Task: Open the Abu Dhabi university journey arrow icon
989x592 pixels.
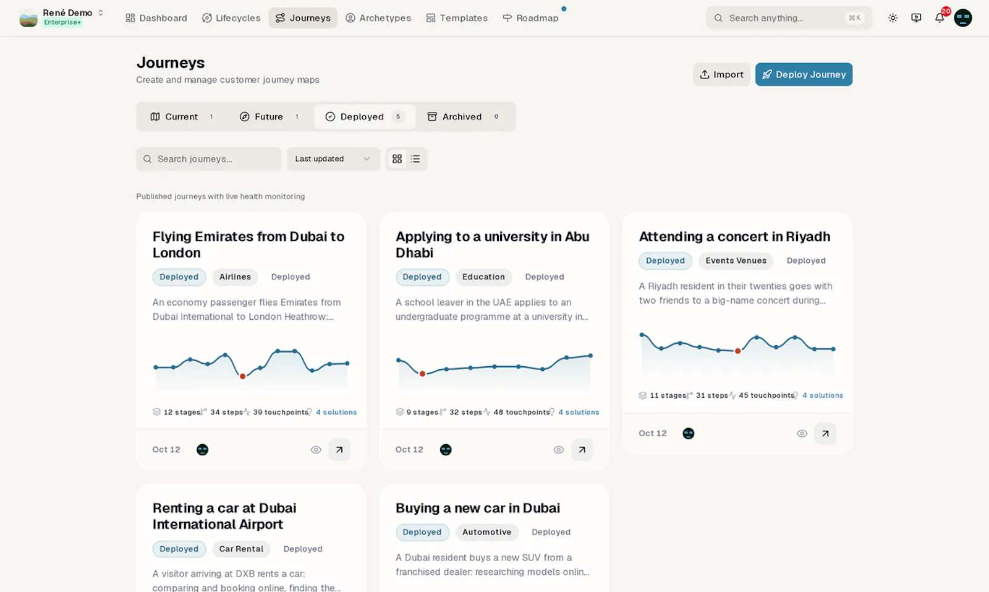Action: (582, 450)
